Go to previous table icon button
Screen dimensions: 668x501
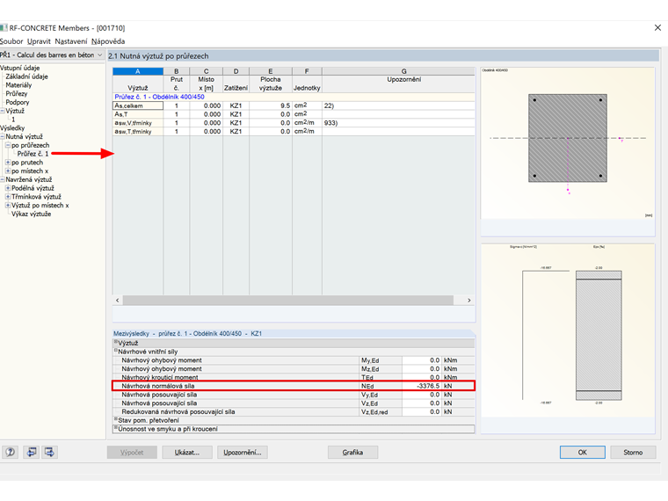pos(32,452)
